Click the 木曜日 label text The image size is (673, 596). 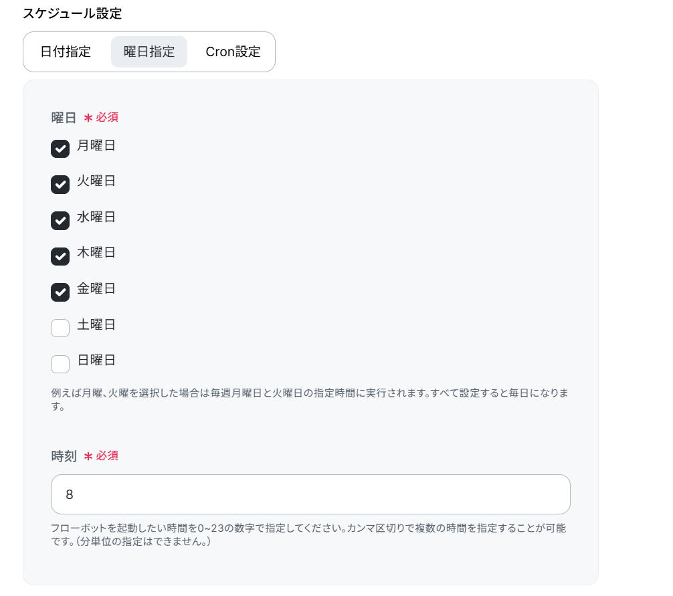(96, 253)
